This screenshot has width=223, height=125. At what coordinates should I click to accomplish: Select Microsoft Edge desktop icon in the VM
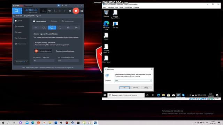pos(106,25)
